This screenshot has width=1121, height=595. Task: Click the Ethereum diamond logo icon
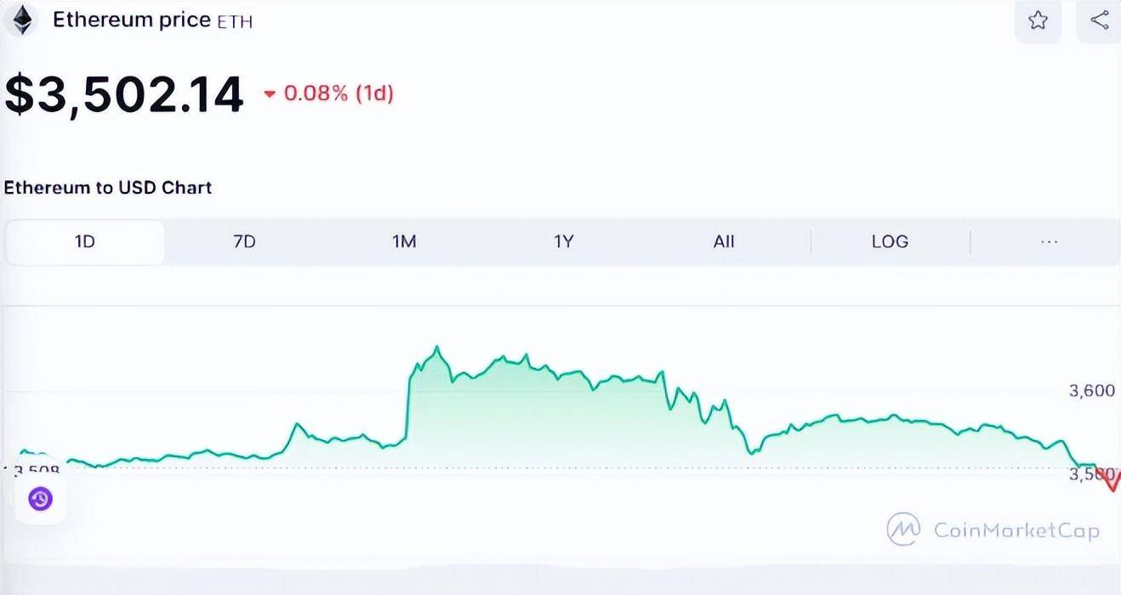(21, 20)
